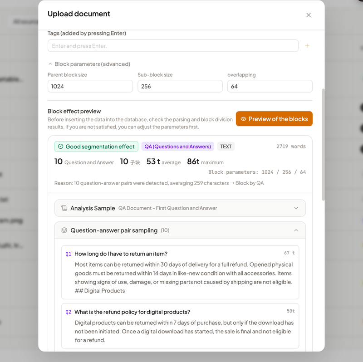Click the Good segmentation effect check icon

point(61,147)
